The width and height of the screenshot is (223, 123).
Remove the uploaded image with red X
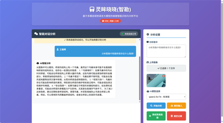164,76
